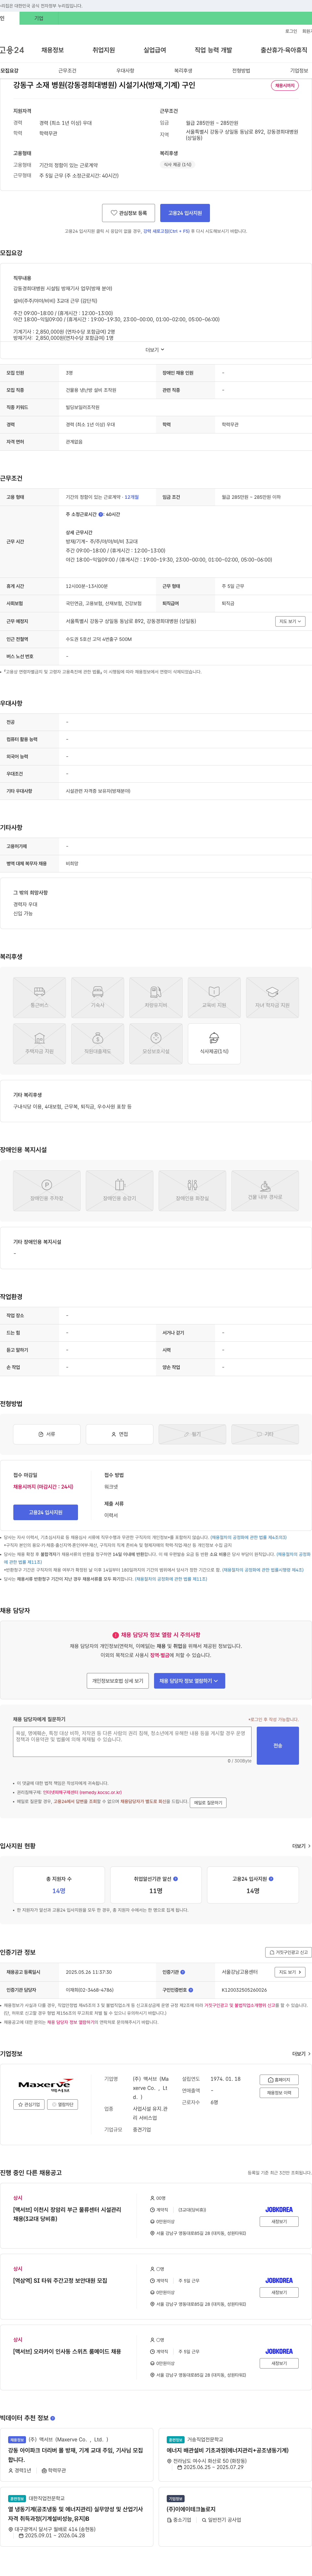Click 세정보기 for 이천시 물류센터 posting
This screenshot has width=312, height=2576.
coord(279,2222)
